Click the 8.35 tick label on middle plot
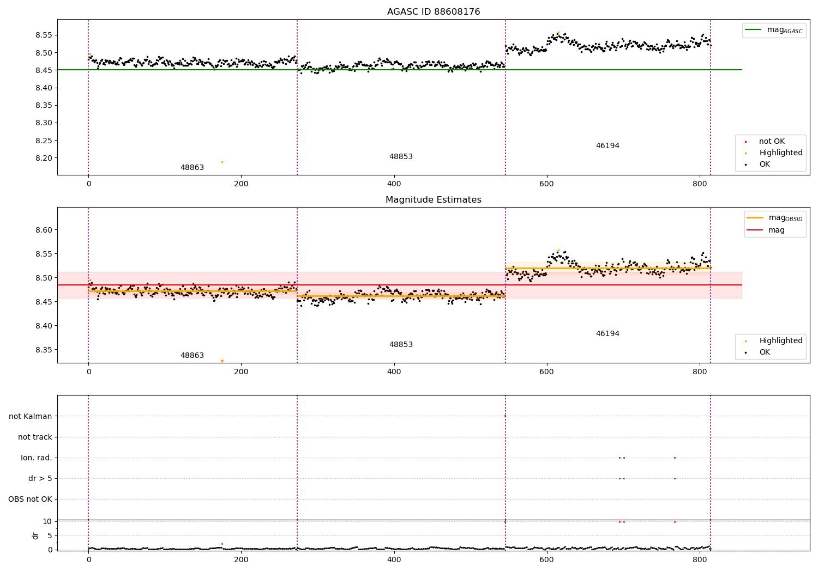818x572 pixels. [x=43, y=350]
